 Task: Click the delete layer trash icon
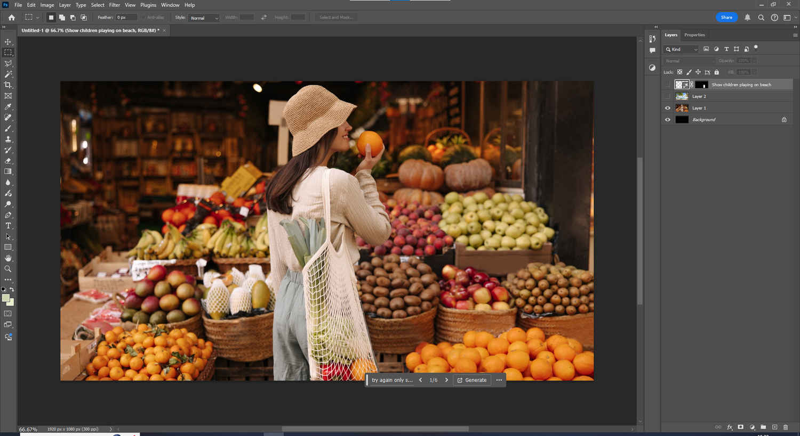785,427
